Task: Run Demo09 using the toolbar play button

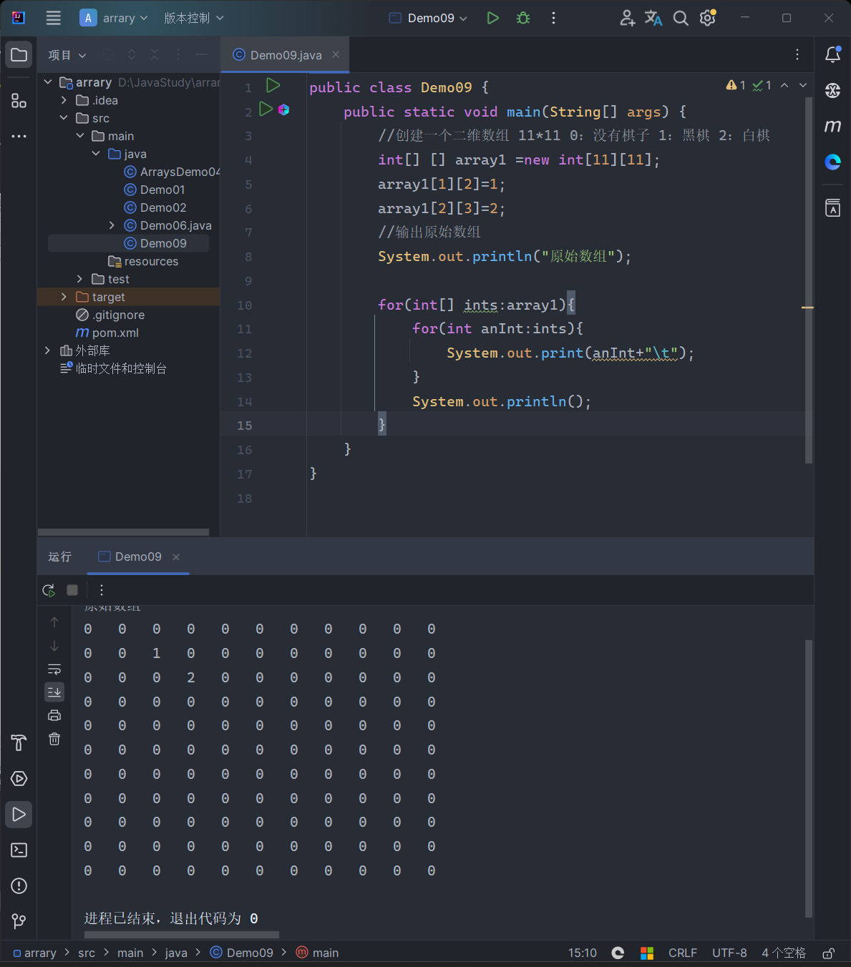Action: click(x=492, y=18)
